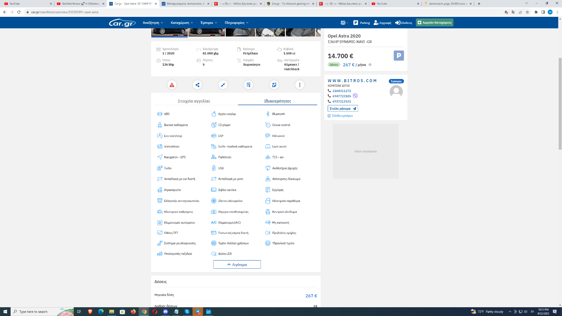562x316 pixels.
Task: Click the Σύνδεση login link
Action: [404, 23]
